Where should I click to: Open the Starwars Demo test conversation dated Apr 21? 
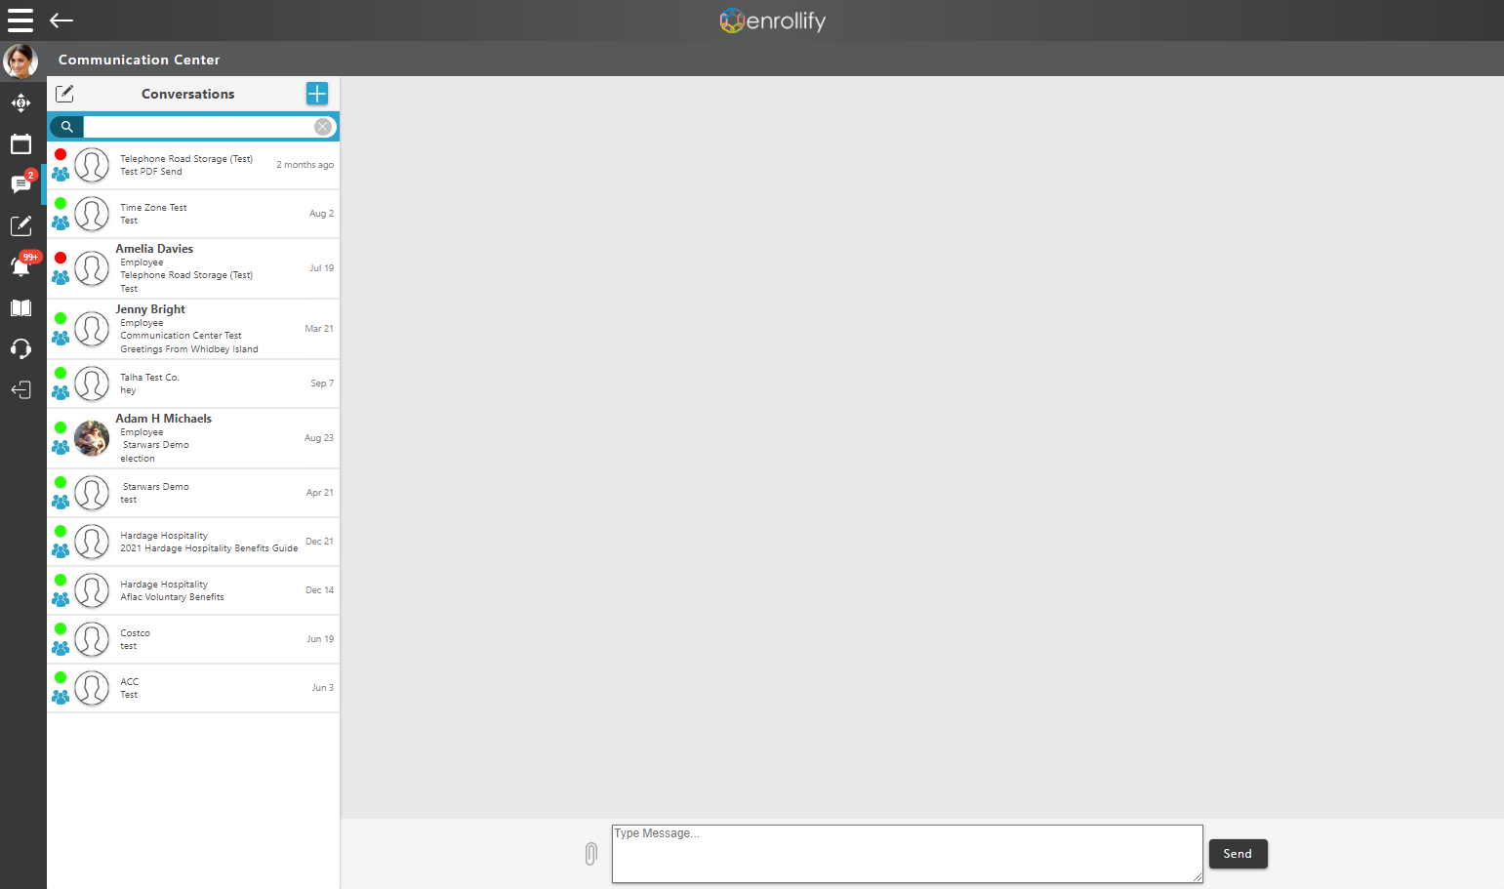click(193, 493)
